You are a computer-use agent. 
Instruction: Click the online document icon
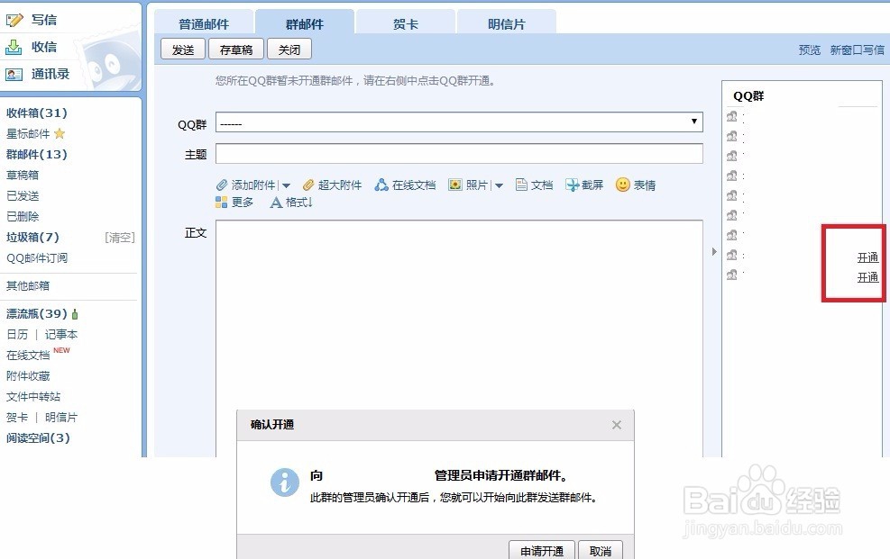[x=381, y=185]
